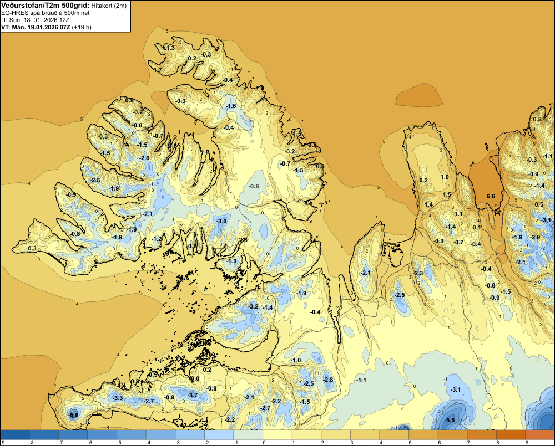
Task: Select the legend swatch between 0 and 1
Action: pyautogui.click(x=277, y=435)
